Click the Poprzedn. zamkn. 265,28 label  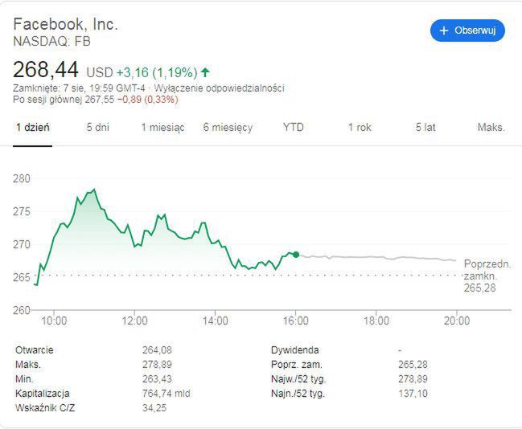tap(487, 276)
